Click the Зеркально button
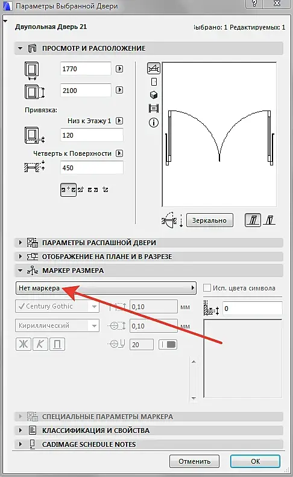Image resolution: width=293 pixels, height=477 pixels. pos(210,220)
